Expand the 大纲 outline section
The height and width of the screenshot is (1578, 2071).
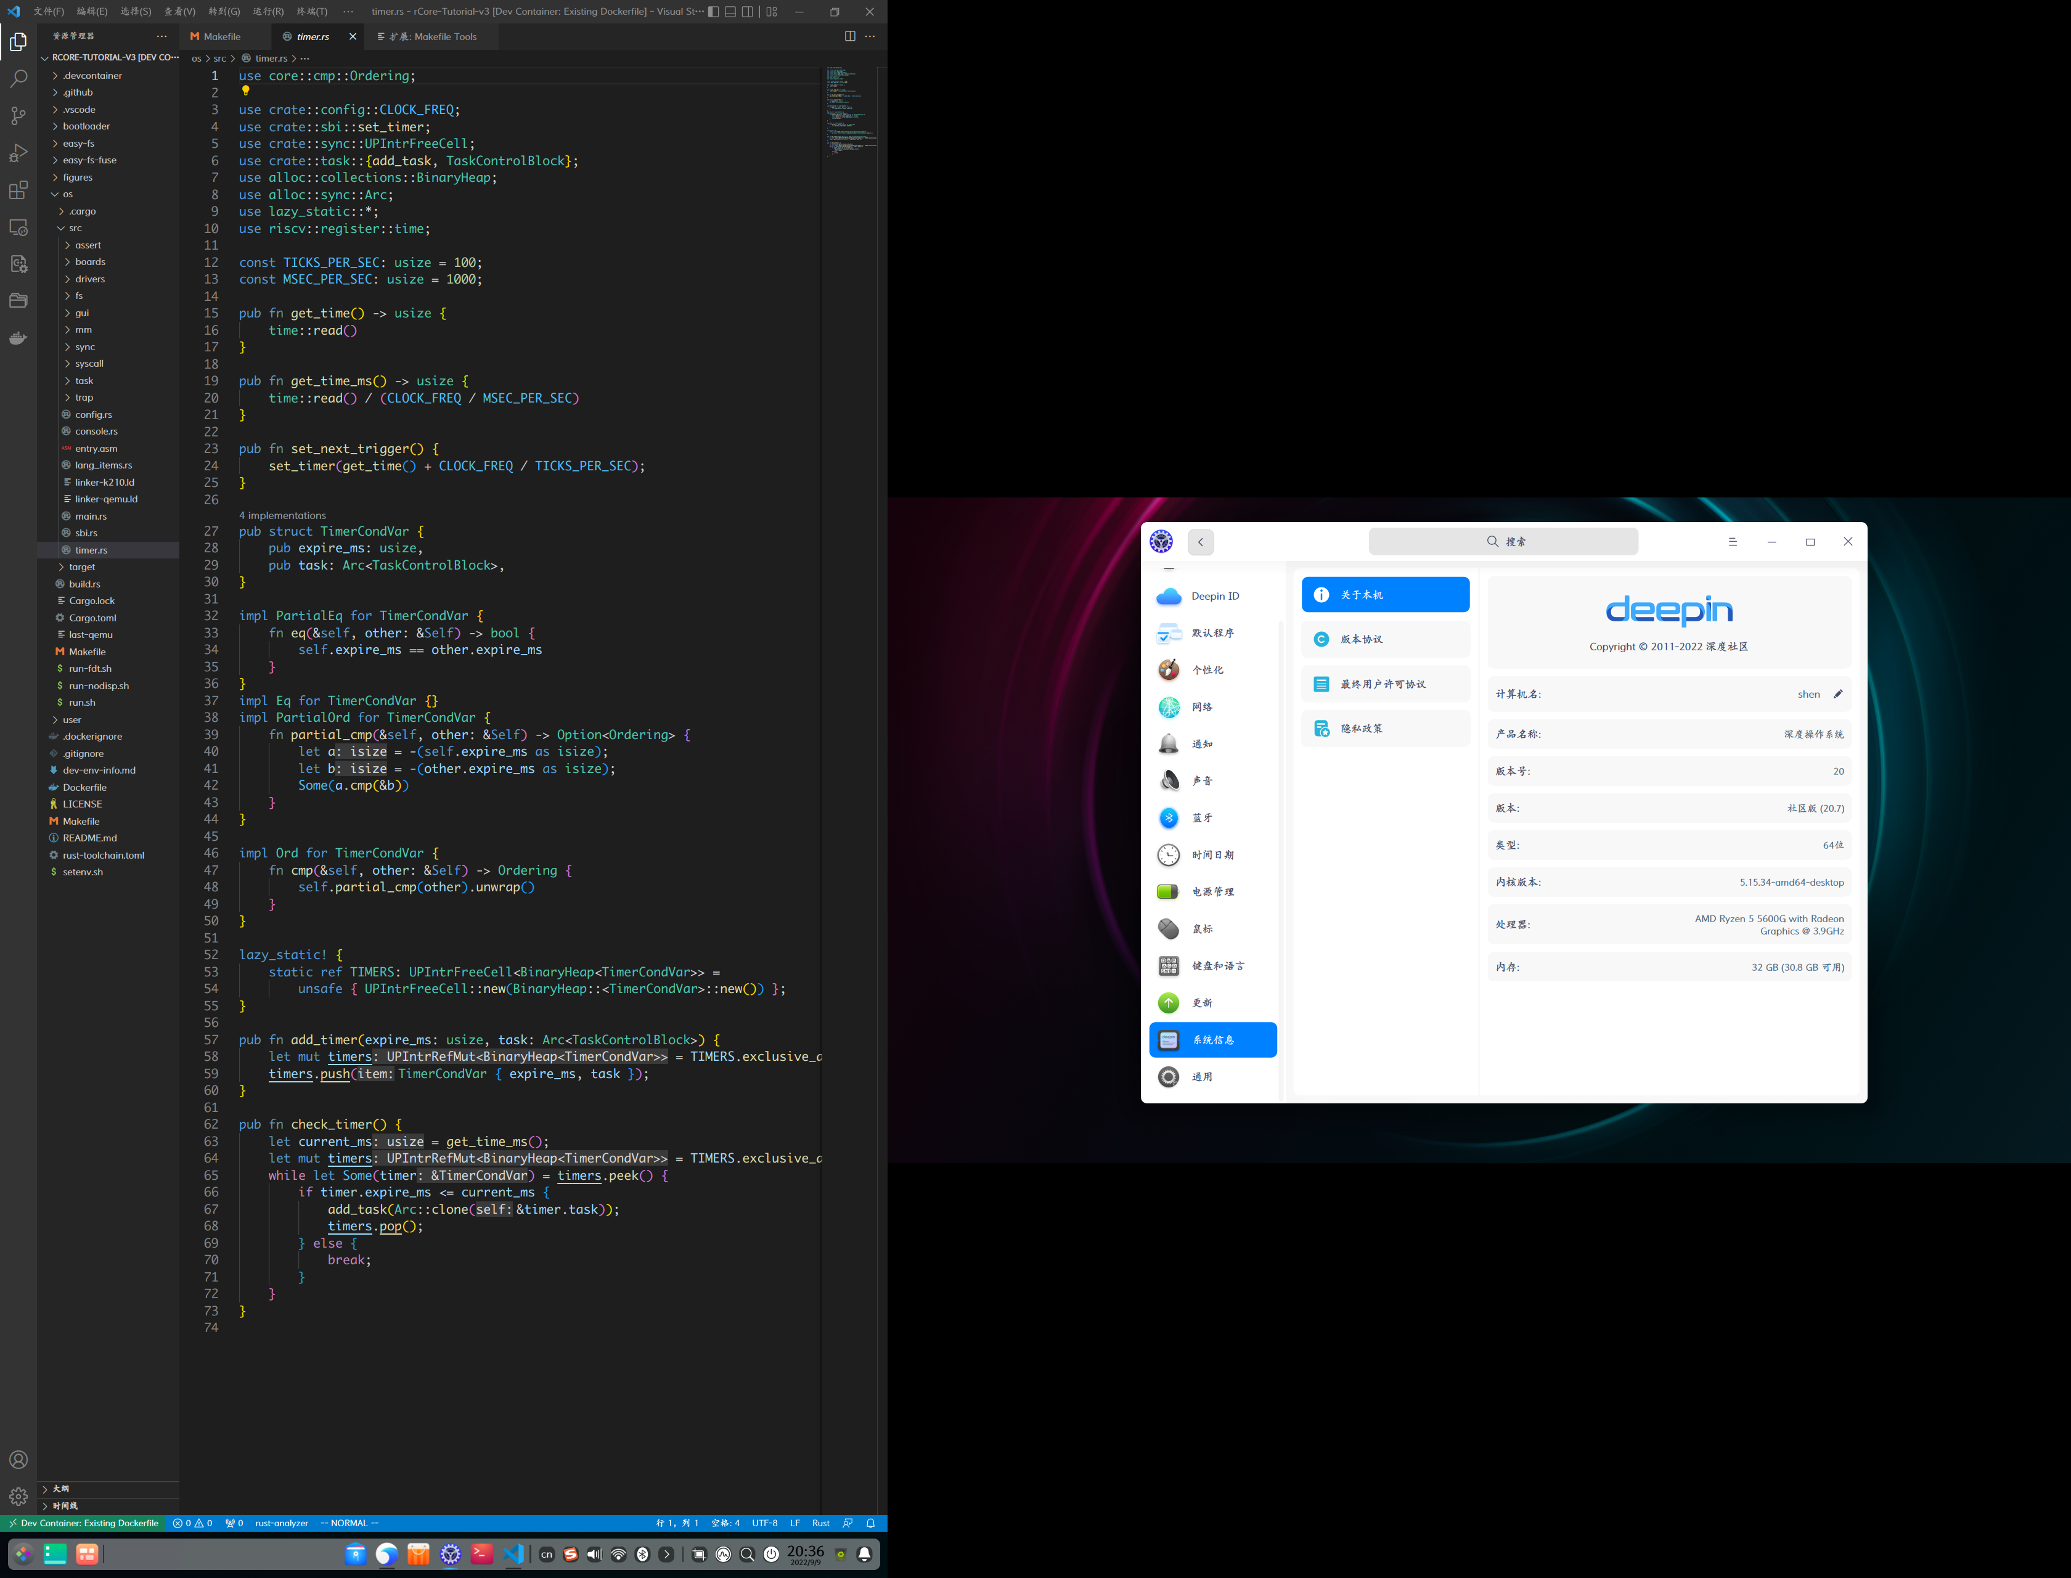coord(60,1489)
